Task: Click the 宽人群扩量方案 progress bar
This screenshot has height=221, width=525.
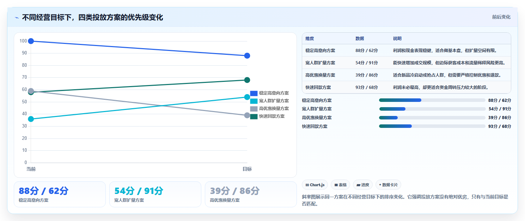Action: [432, 109]
